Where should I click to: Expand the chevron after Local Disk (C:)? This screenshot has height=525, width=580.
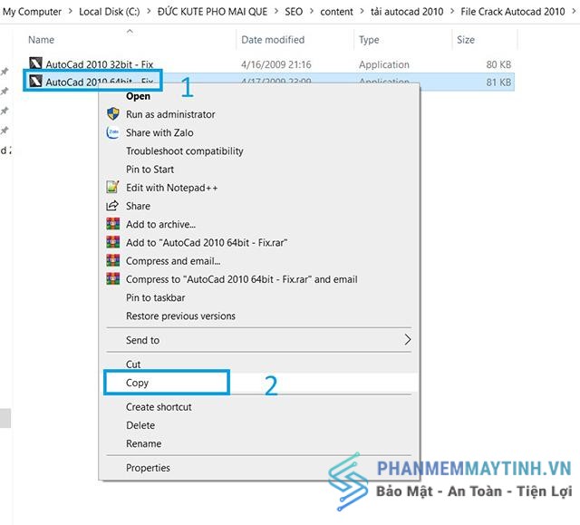[x=149, y=12]
